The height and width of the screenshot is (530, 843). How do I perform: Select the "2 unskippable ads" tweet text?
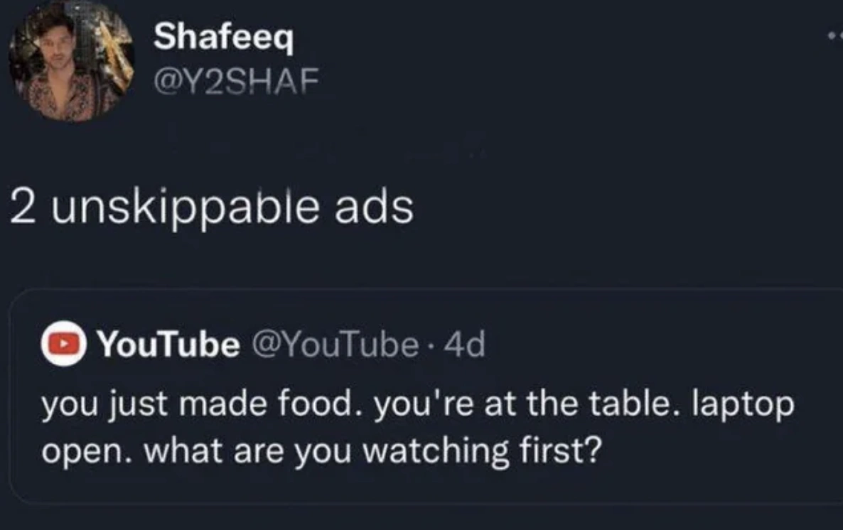coord(211,208)
